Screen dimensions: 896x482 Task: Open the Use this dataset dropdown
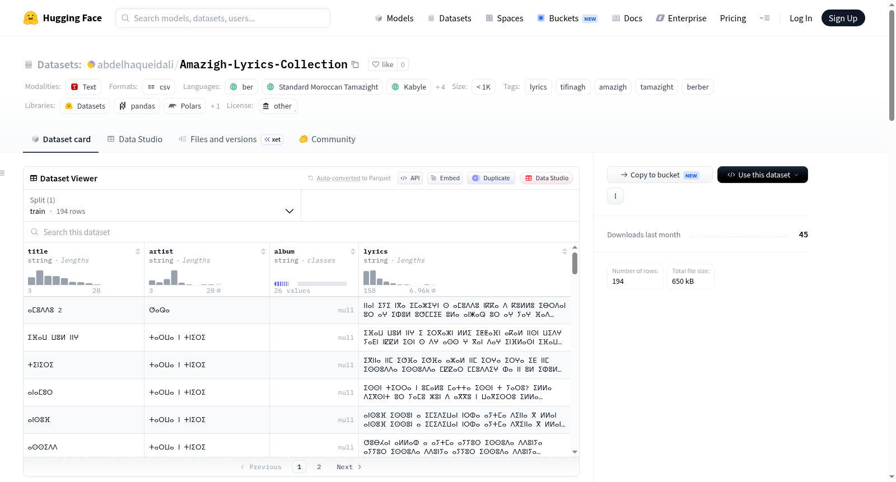(763, 175)
